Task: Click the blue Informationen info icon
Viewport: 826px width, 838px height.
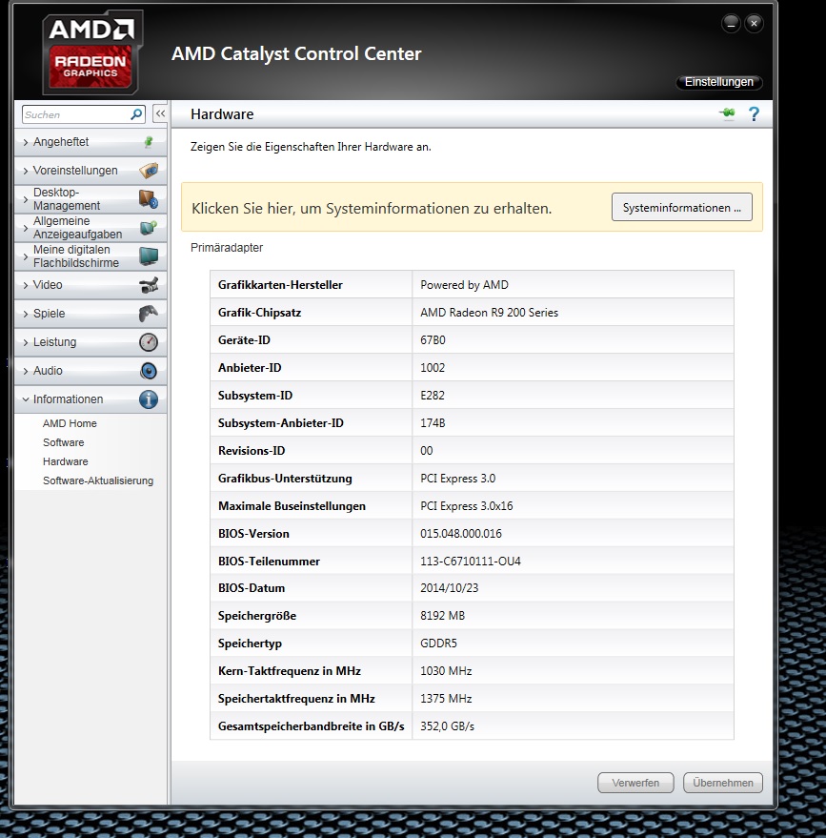Action: [x=149, y=399]
